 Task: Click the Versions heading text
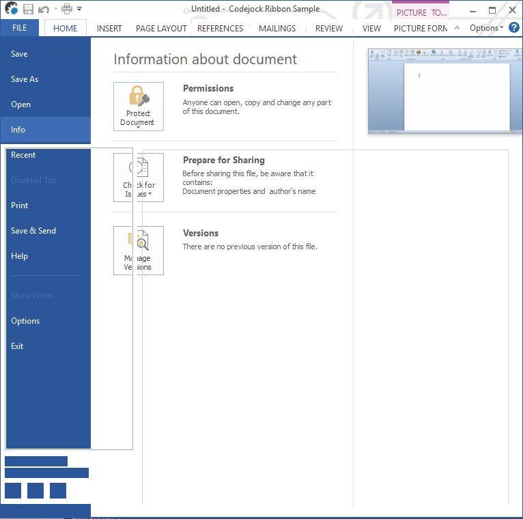click(x=201, y=233)
